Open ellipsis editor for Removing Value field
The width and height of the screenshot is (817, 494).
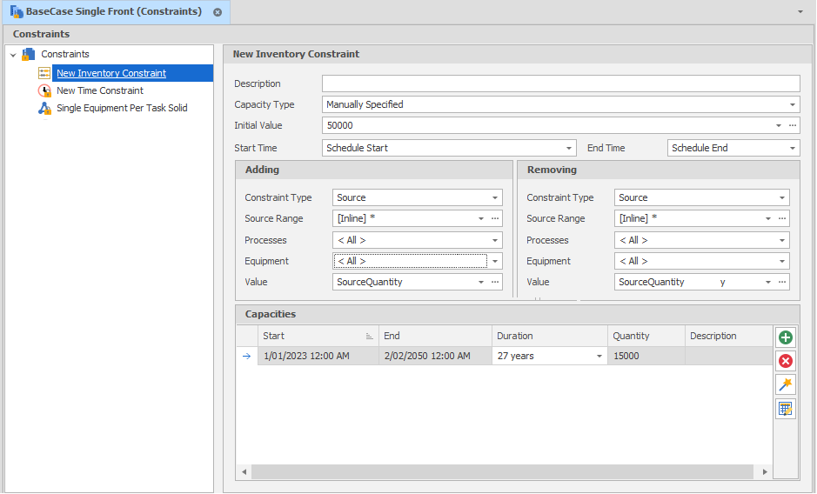tap(782, 282)
